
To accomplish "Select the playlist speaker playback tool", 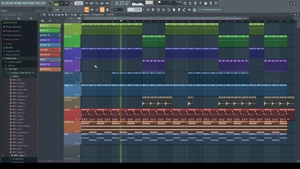I will (75, 15).
